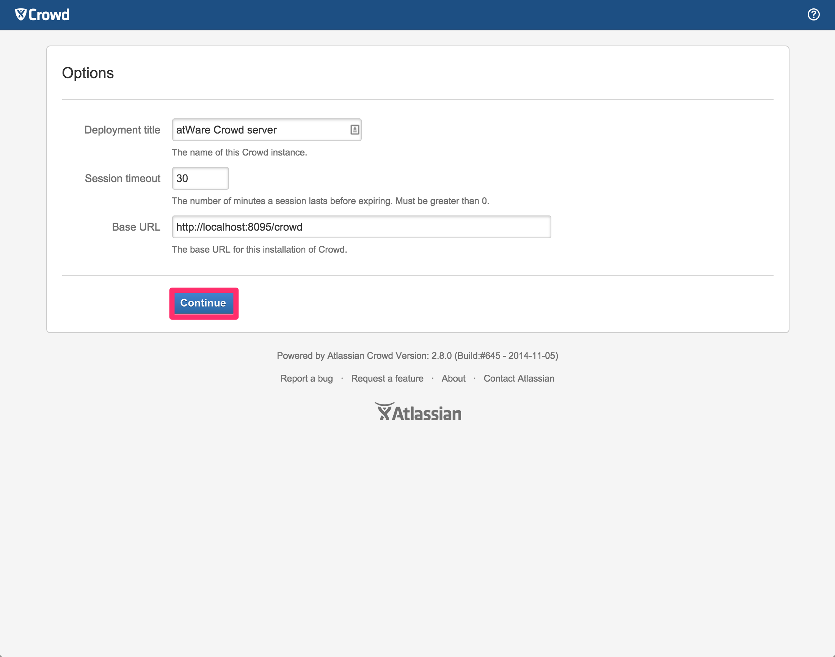This screenshot has width=835, height=657.
Task: Click the Base URL label
Action: point(136,227)
